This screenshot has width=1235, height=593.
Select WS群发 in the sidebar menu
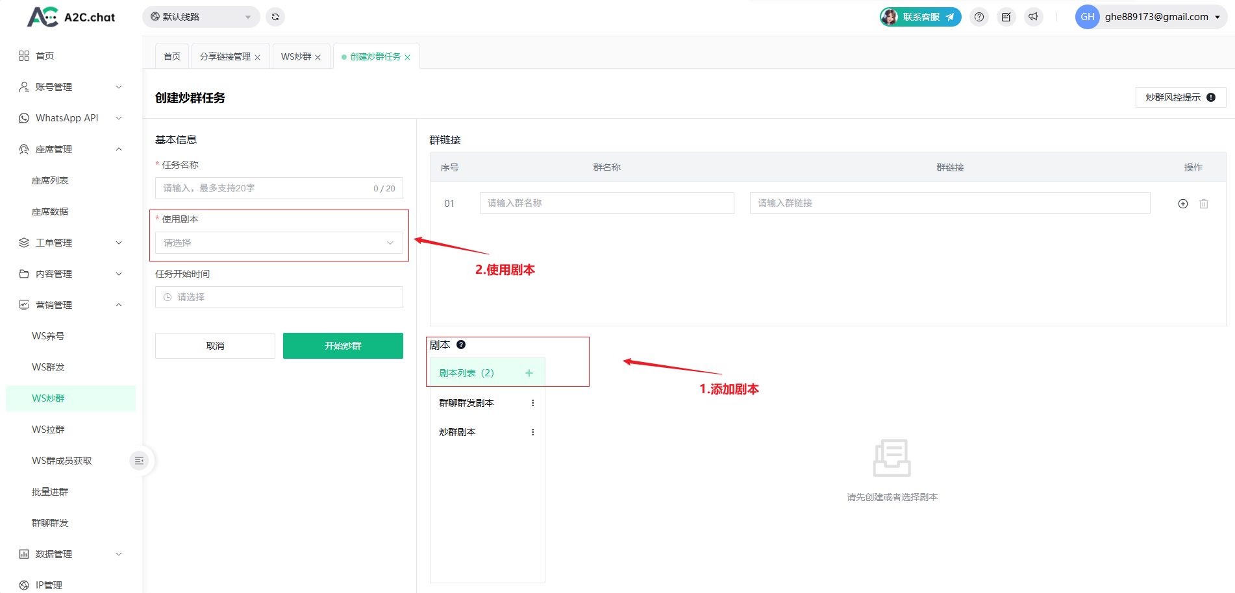tap(48, 367)
